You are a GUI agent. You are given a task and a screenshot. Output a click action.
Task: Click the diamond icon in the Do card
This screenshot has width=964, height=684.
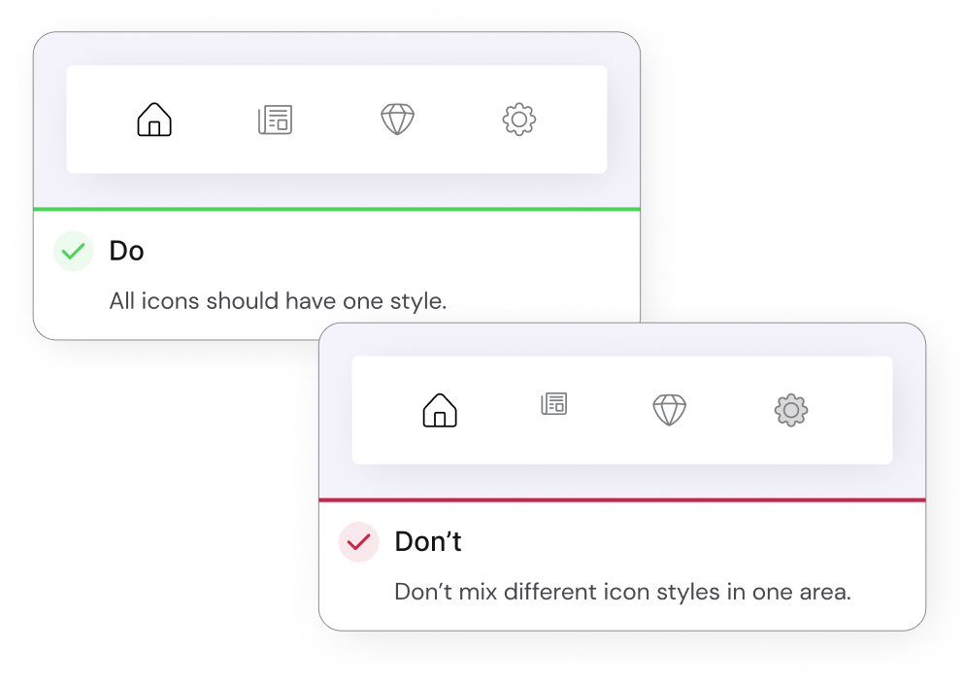[x=397, y=120]
